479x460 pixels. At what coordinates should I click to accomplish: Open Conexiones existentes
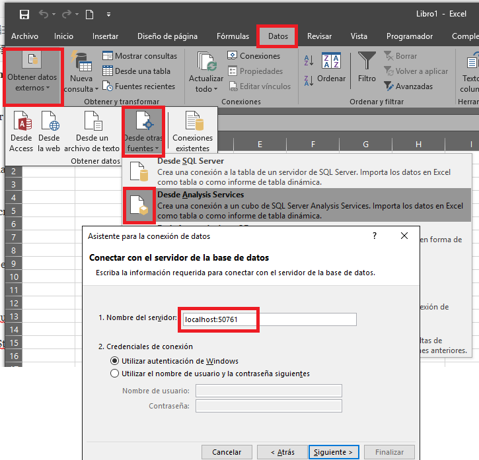192,131
